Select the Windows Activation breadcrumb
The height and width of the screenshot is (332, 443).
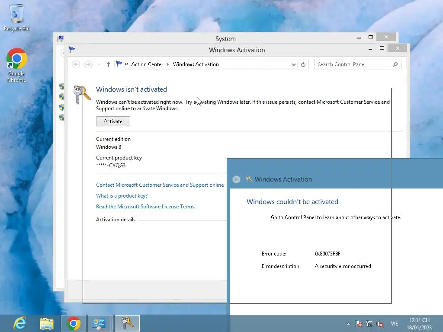196,64
